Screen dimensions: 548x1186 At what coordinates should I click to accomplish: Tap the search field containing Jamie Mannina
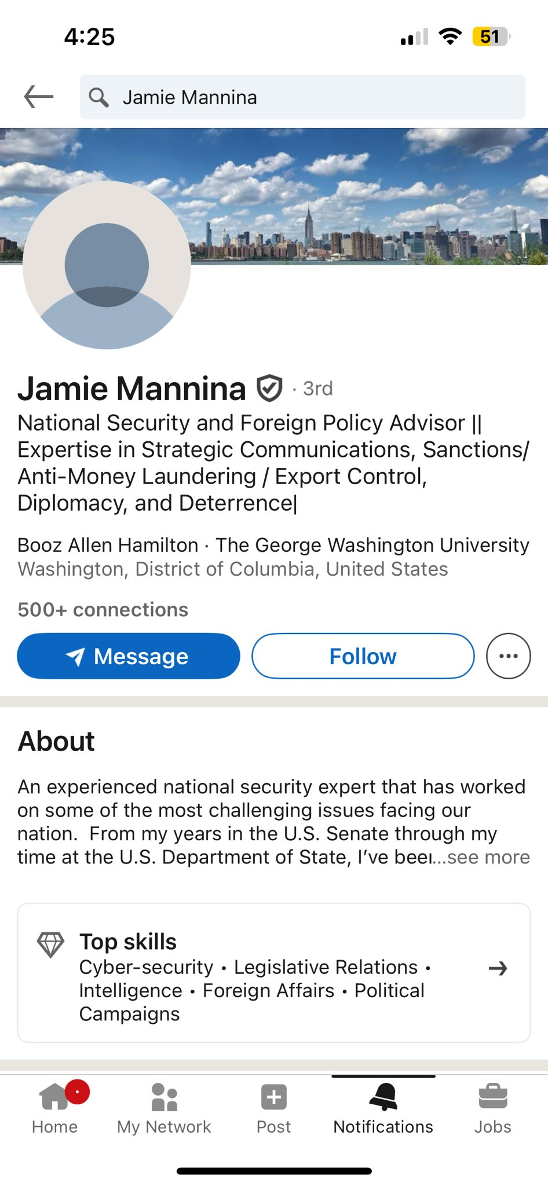pyautogui.click(x=302, y=97)
